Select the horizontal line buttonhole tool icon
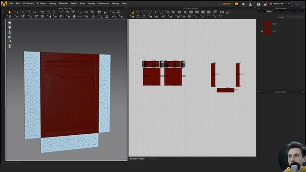The image size is (306, 172). click(80, 17)
